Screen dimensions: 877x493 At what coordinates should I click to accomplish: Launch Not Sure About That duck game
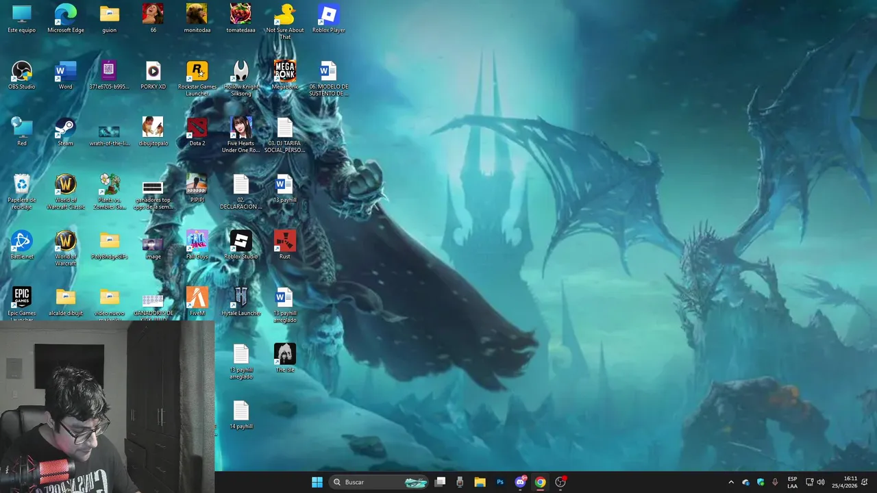[285, 21]
